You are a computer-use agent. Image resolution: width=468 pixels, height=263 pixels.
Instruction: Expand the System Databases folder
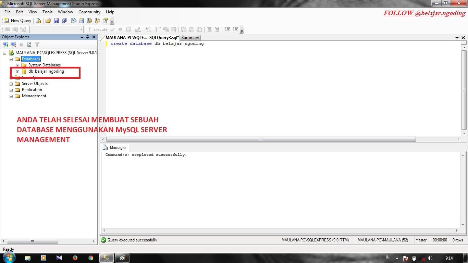(x=17, y=65)
